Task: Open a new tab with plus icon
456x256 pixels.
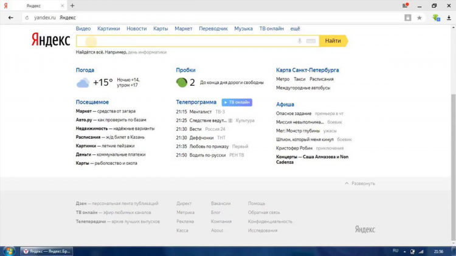Action: (72, 5)
